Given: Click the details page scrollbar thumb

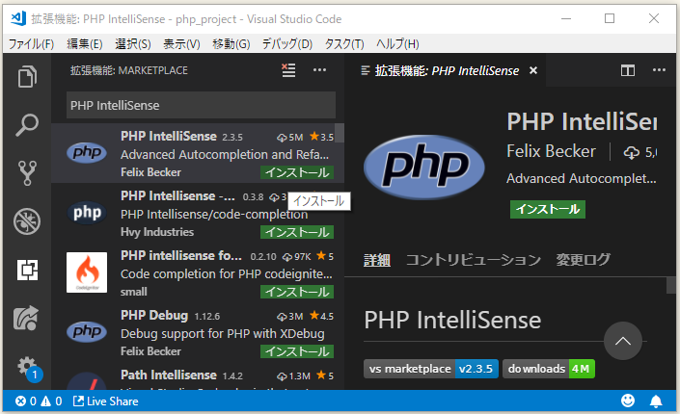Looking at the screenshot, I should [671, 286].
